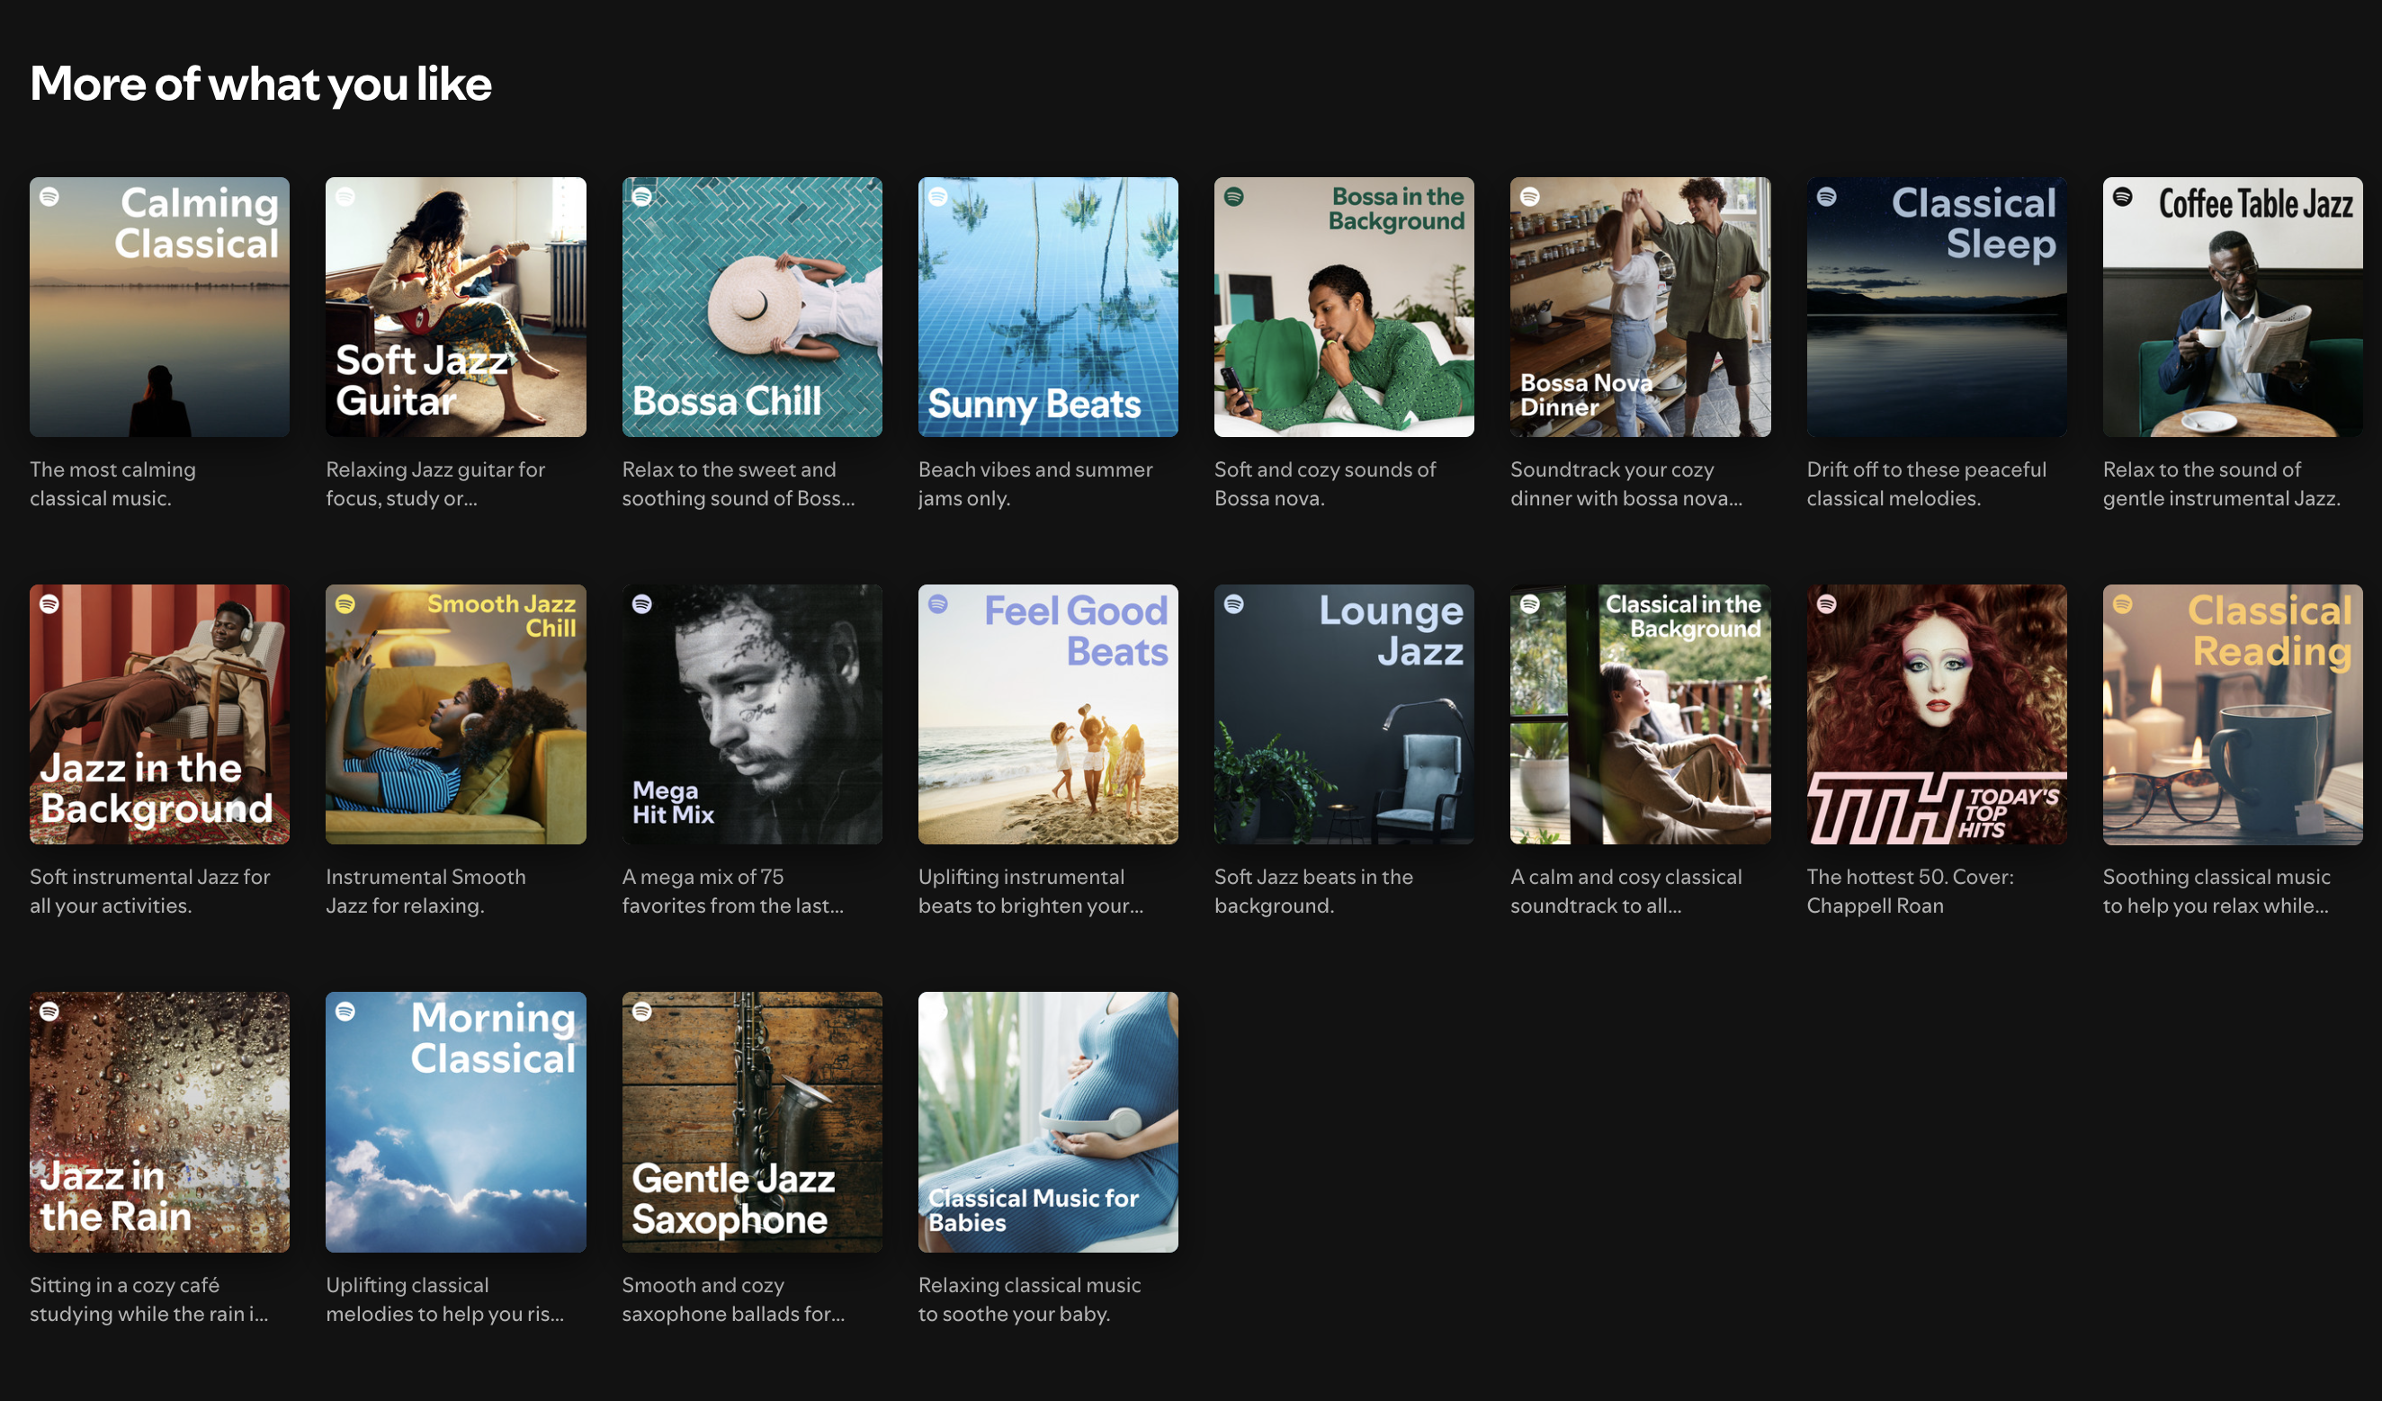The width and height of the screenshot is (2382, 1401).
Task: Open the Bossa Chill playlist cover
Action: 752,307
